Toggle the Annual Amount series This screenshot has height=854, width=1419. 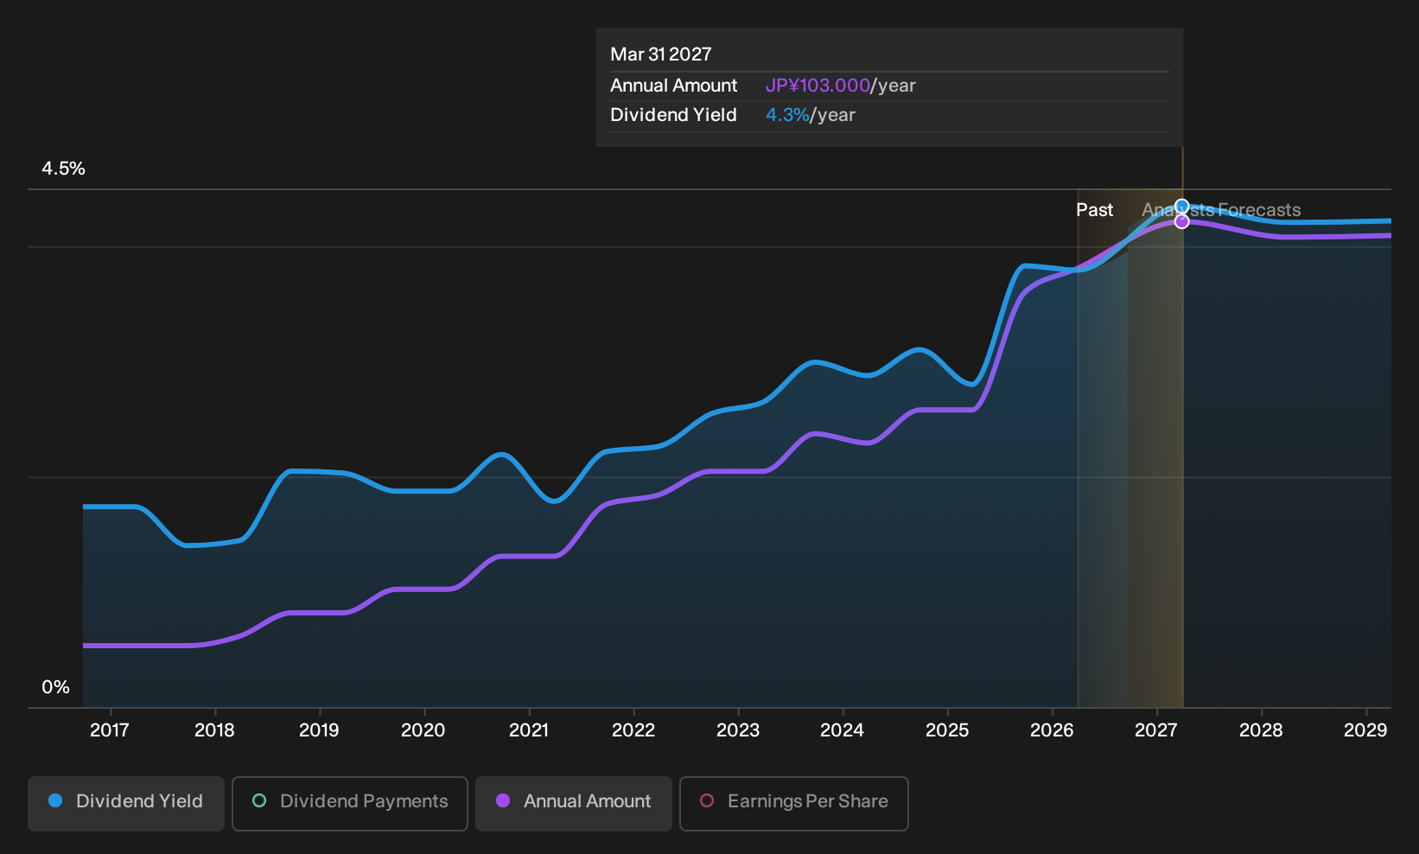pyautogui.click(x=574, y=803)
